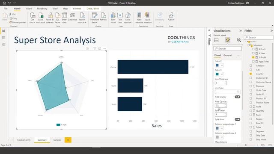Image resolution: width=274 pixels, height=154 pixels.
Task: Open the Data / Drill tab
Action: 92,9
